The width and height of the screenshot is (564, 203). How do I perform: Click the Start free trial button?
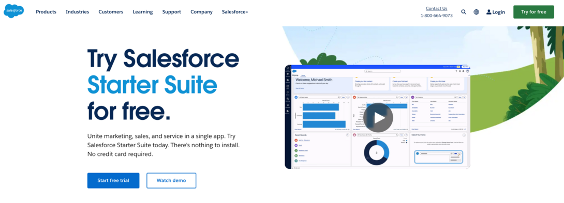[113, 180]
